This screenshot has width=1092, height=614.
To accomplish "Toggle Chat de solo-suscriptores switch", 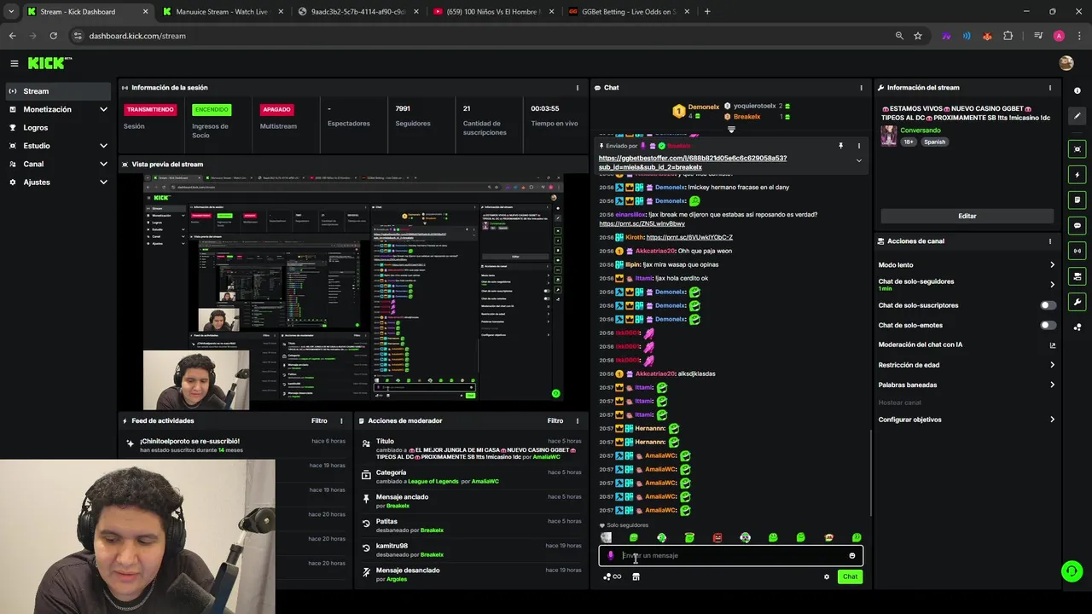I will click(x=1048, y=305).
